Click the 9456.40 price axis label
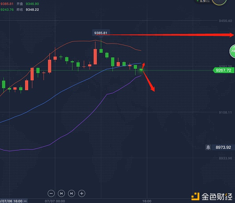 click(226, 21)
